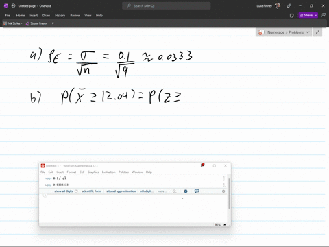Open the Mathematica Insert menu
This screenshot has width=329, height=247.
[60, 172]
